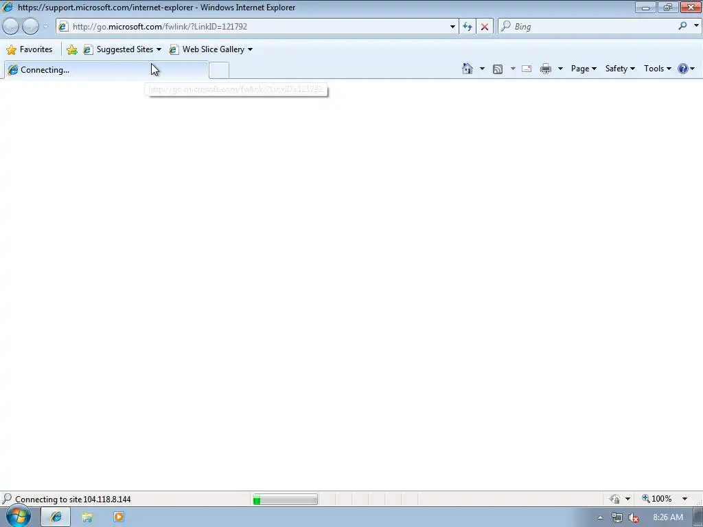
Task: Open the search provider dropdown arrow
Action: [x=696, y=26]
